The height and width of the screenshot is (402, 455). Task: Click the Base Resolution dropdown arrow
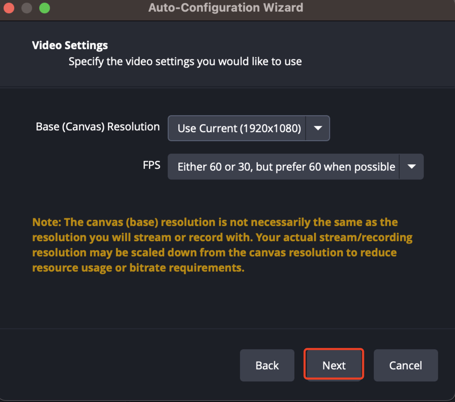click(x=318, y=128)
